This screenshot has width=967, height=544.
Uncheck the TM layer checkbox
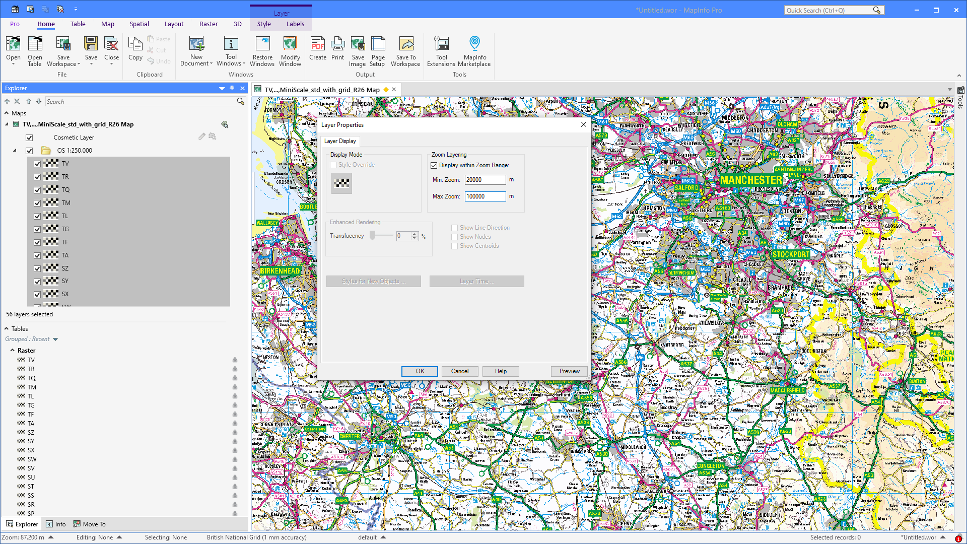pyautogui.click(x=37, y=203)
